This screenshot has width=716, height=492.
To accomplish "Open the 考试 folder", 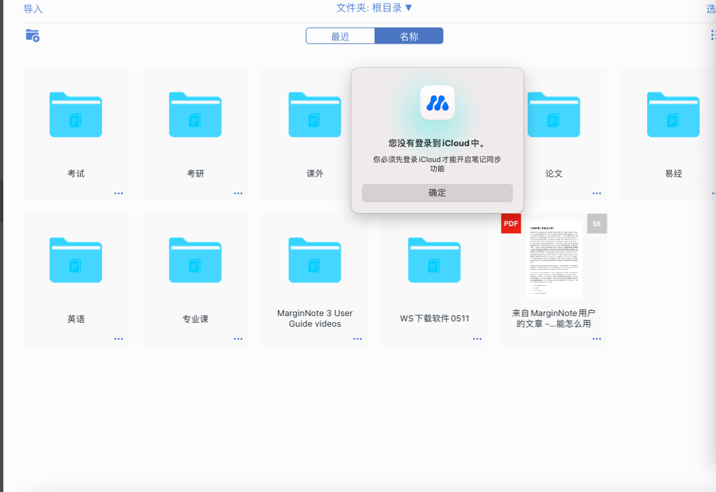I will [x=76, y=114].
